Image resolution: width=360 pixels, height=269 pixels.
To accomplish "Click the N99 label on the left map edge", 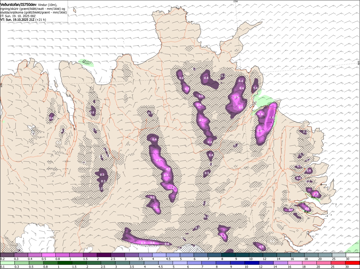I will tap(1, 85).
